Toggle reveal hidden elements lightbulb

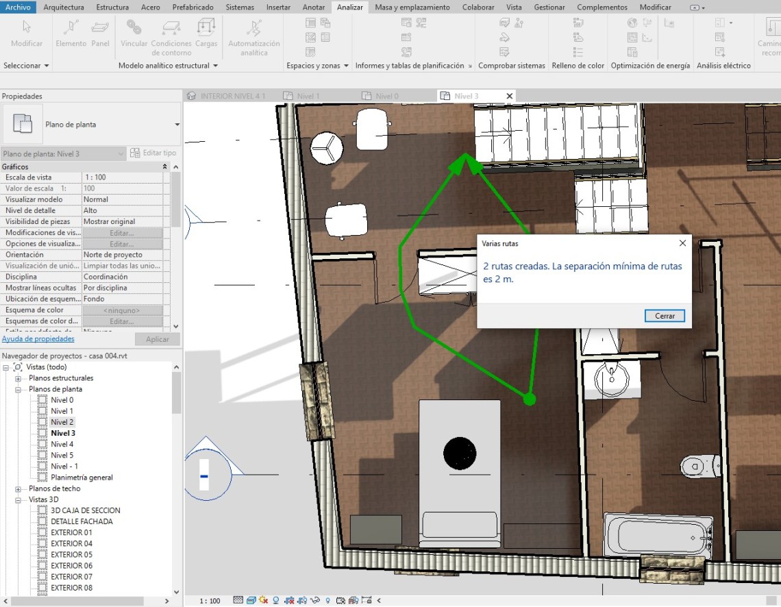(328, 601)
